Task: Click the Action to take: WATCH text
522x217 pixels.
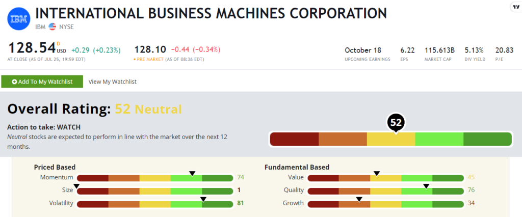Action: tap(44, 127)
